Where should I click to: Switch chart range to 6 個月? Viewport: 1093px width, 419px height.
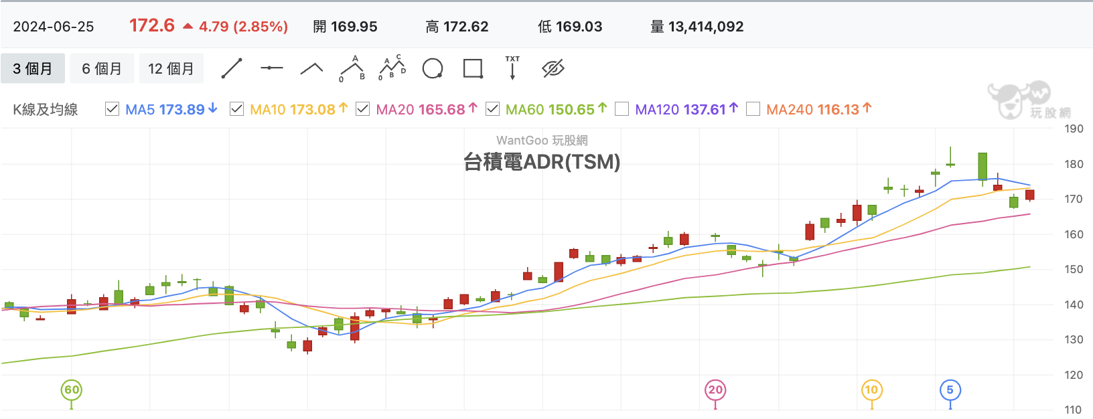(x=102, y=69)
